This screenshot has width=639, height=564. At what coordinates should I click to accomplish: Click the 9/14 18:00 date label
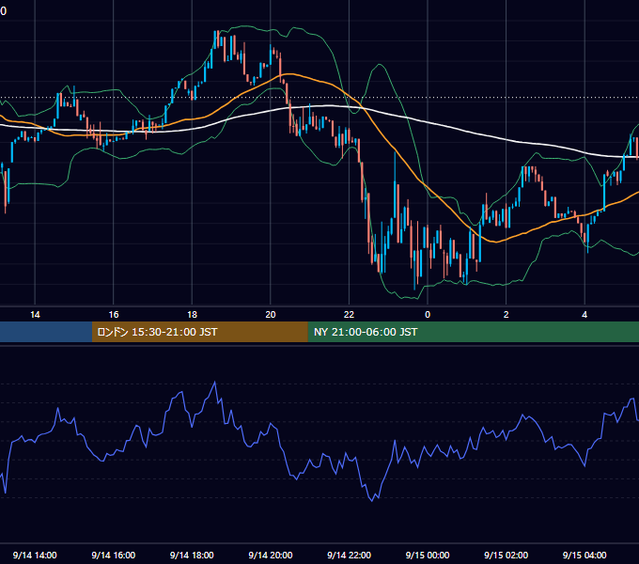[x=192, y=555]
